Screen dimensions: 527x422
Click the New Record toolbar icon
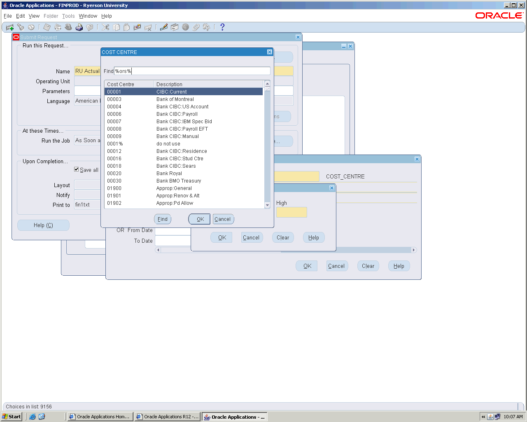pos(10,27)
